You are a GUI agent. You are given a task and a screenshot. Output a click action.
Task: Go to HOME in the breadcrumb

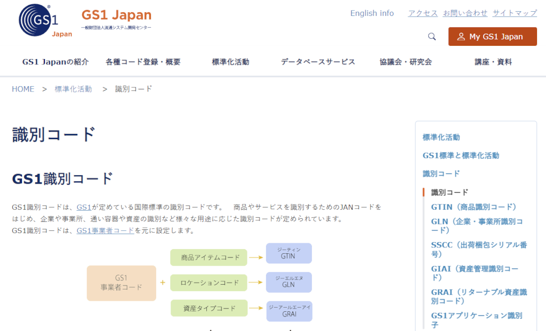23,89
